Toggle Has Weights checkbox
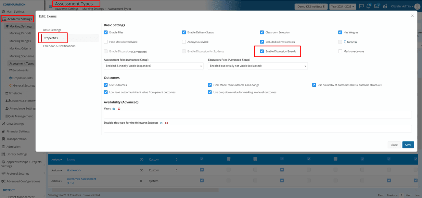This screenshot has width=422, height=198. coord(340,32)
